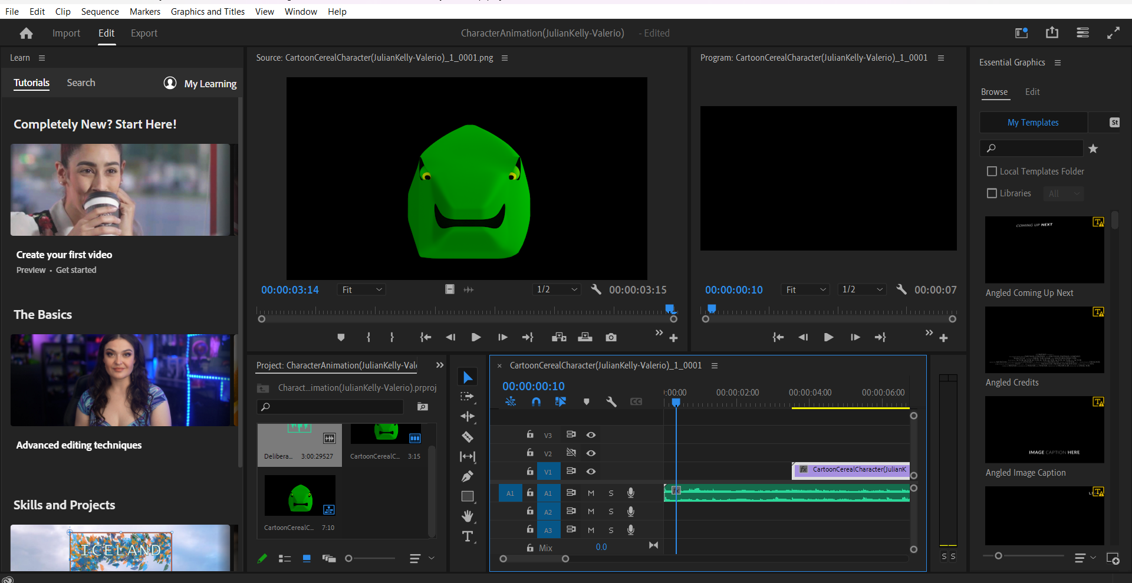Image resolution: width=1132 pixels, height=583 pixels.
Task: Click My Templates button
Action: (x=1033, y=123)
